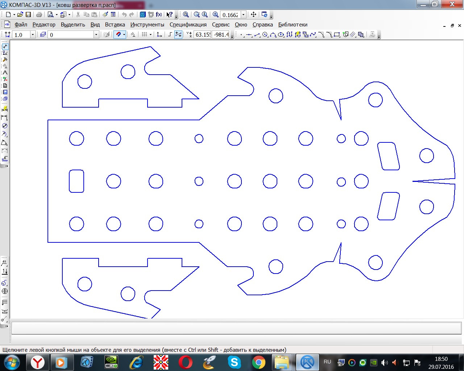The width and height of the screenshot is (464, 371).
Task: Open the Инструменты menu
Action: (x=147, y=25)
